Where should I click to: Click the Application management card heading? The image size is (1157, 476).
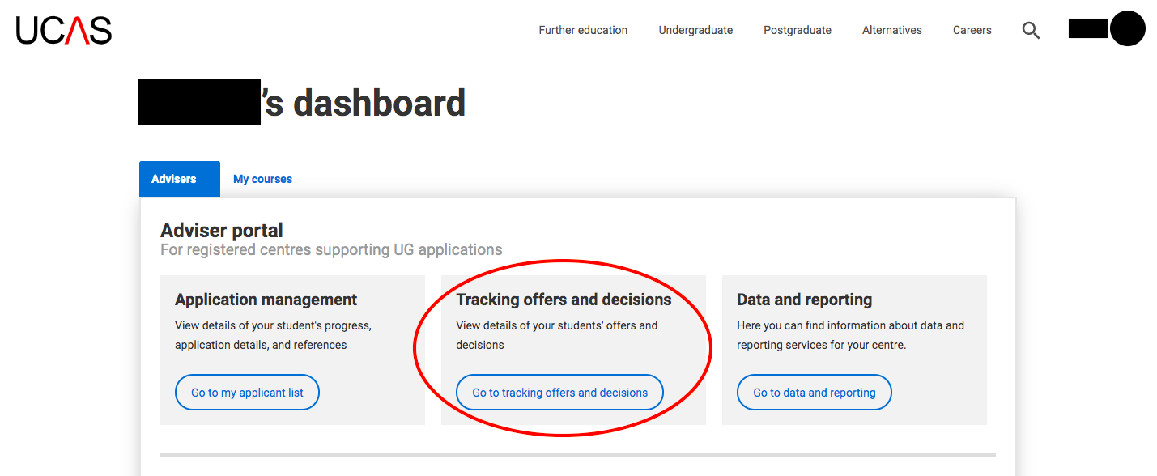[x=266, y=300]
